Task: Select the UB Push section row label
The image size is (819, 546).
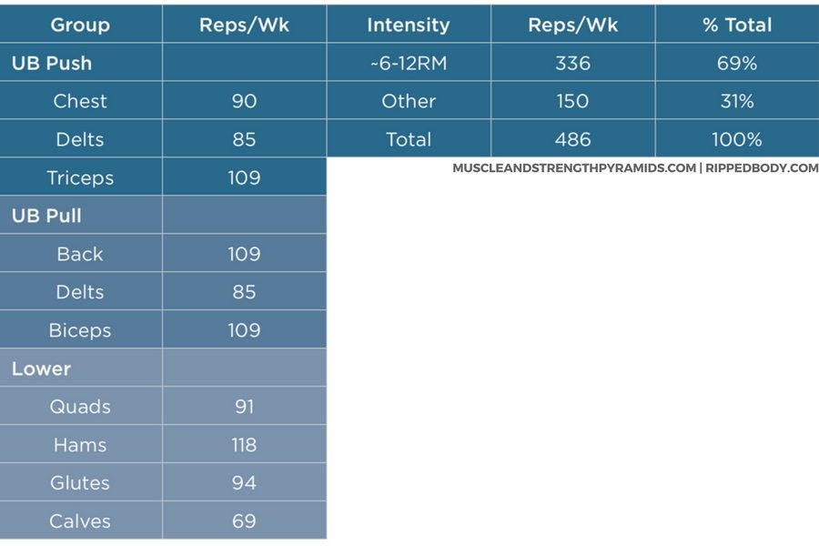Action: pos(52,64)
